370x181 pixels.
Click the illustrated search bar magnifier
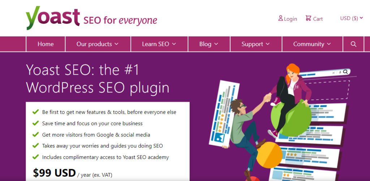345,72
